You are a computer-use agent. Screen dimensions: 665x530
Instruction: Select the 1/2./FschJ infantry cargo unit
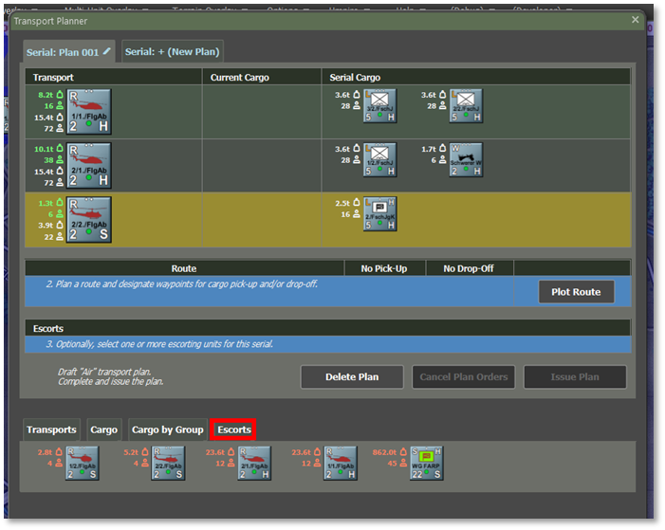(x=380, y=159)
